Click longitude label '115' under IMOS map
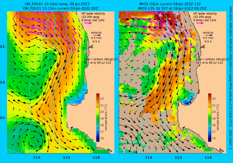Screen dimensions: 233x163 178,157
